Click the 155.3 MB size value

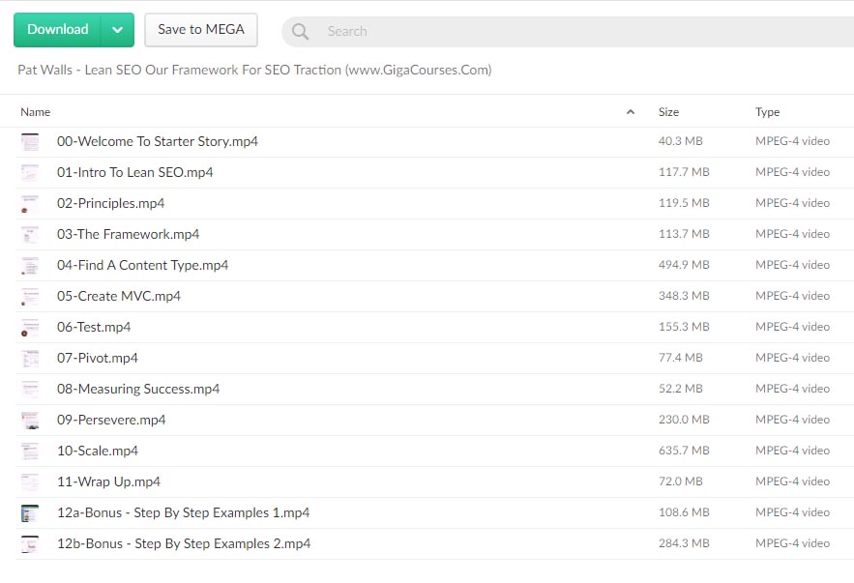[684, 328]
